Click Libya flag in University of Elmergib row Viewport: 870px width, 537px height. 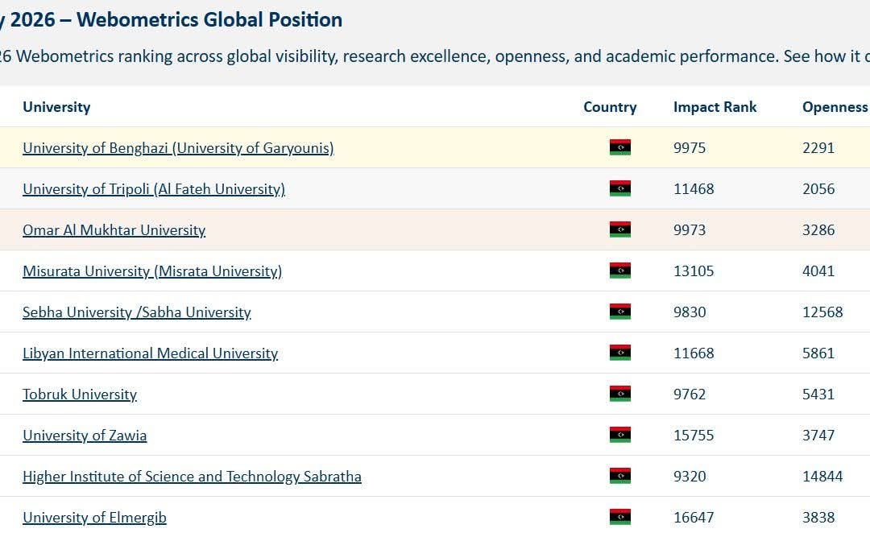620,517
